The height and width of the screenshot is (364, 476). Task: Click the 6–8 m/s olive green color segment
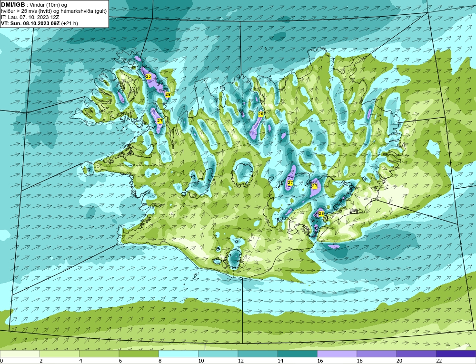(139, 354)
